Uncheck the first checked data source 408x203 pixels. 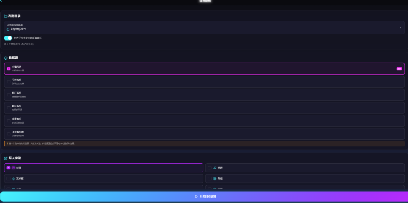[8, 69]
